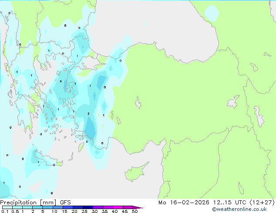
Task: Click the 0.5–1 mm legend color swatch
Action: coord(17,207)
